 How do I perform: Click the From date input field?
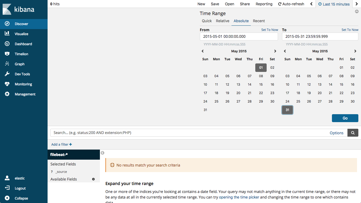[239, 36]
